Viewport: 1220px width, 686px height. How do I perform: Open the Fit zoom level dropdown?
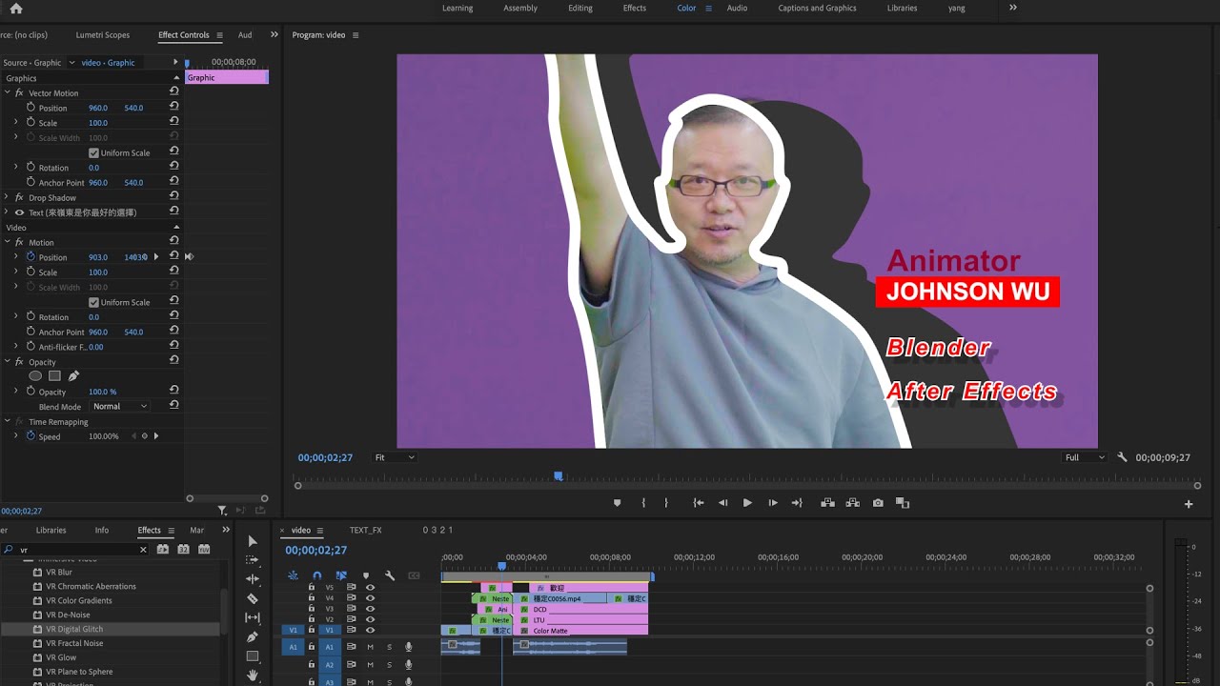(x=395, y=457)
